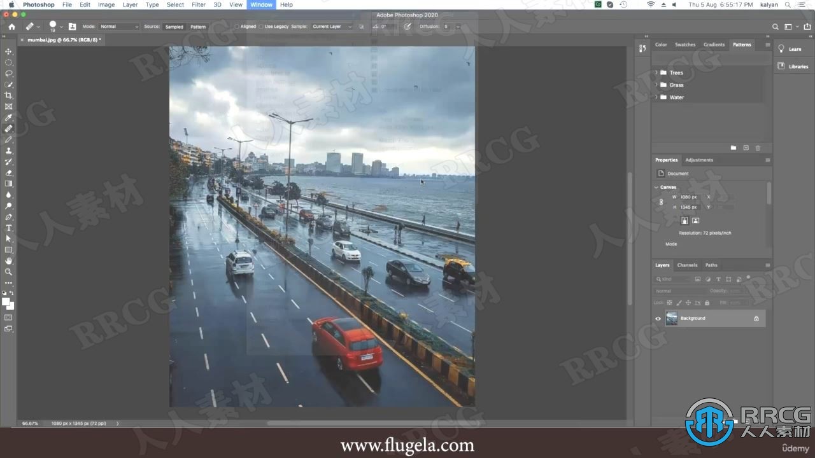The width and height of the screenshot is (815, 458).
Task: Select the Path Selection tool
Action: pos(8,239)
